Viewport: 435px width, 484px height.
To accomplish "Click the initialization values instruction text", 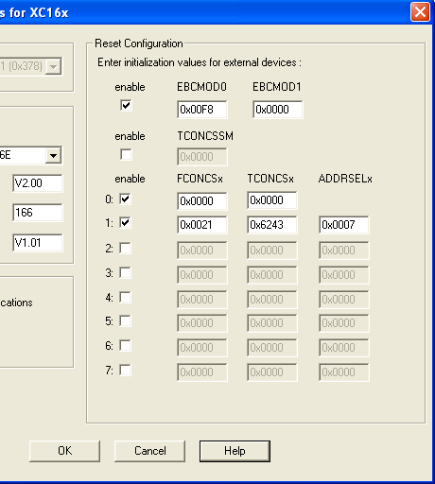I will click(200, 62).
